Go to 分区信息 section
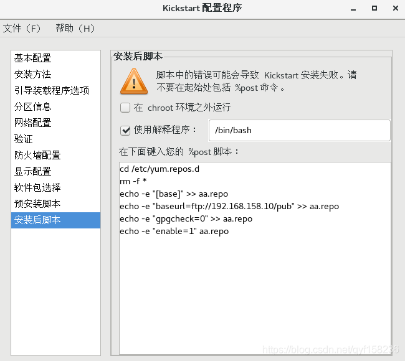This screenshot has height=361, width=405. point(55,106)
